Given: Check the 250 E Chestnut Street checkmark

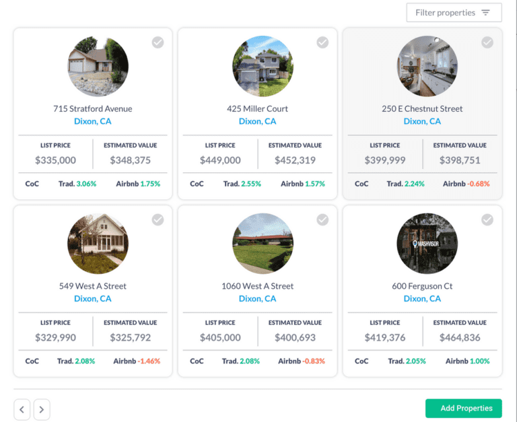Looking at the screenshot, I should pyautogui.click(x=487, y=42).
